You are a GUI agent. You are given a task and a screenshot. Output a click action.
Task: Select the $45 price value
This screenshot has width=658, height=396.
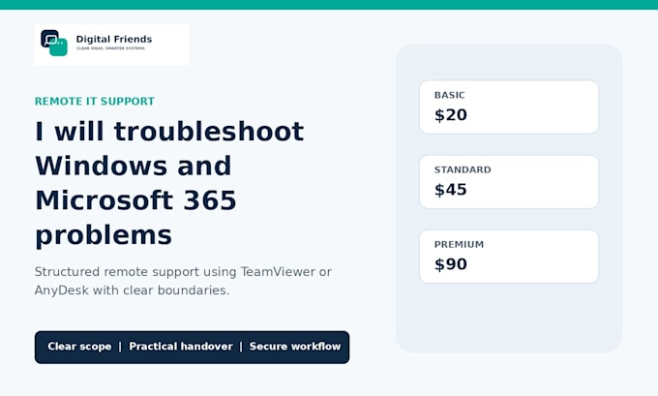451,190
